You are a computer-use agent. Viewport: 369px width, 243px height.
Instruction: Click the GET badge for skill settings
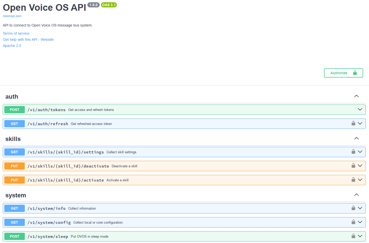[x=15, y=152]
